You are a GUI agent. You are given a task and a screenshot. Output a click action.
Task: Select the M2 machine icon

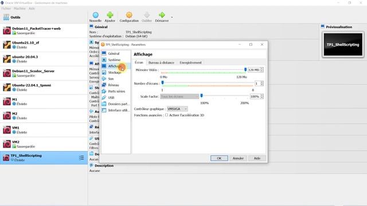[x=7, y=116]
